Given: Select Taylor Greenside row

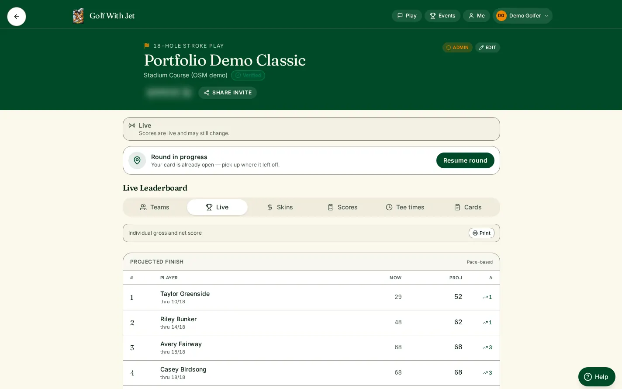Looking at the screenshot, I should pos(311,297).
